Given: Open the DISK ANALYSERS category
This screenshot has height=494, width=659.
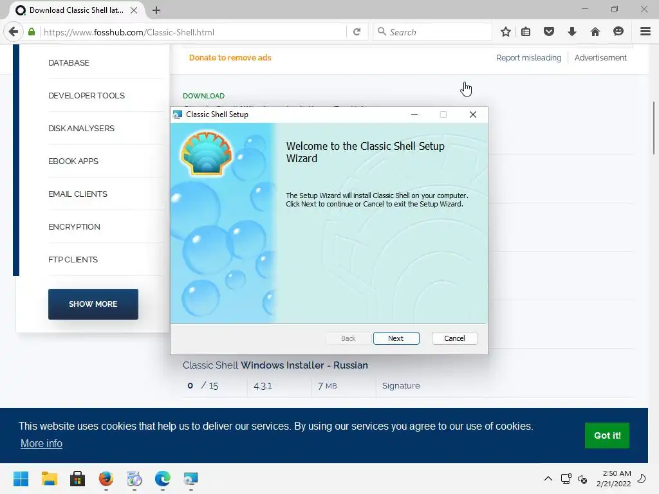Looking at the screenshot, I should coord(81,129).
